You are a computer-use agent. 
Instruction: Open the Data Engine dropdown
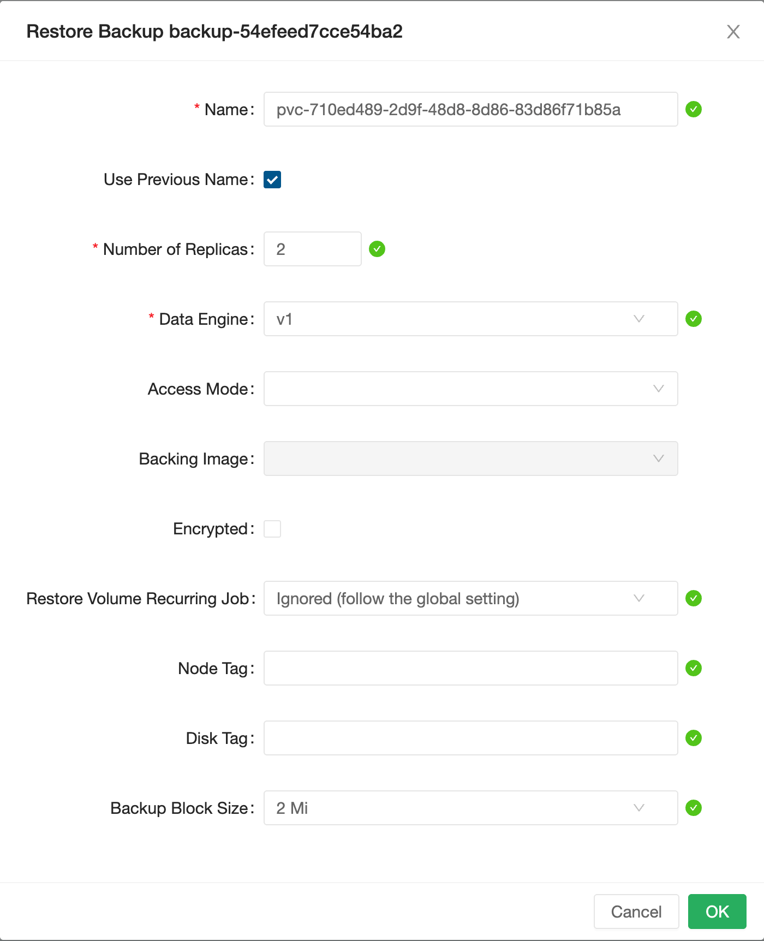470,319
